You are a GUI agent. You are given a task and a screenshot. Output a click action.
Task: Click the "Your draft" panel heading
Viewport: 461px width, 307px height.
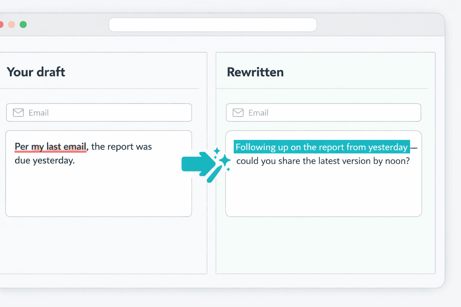click(x=36, y=72)
